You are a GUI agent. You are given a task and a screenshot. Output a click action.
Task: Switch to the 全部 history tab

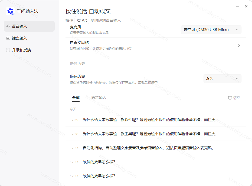[x=76, y=98]
